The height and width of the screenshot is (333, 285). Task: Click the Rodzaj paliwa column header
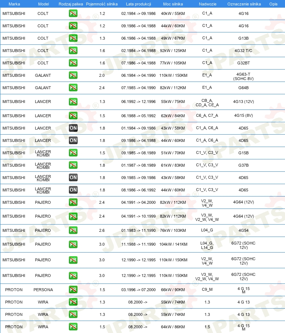click(71, 4)
